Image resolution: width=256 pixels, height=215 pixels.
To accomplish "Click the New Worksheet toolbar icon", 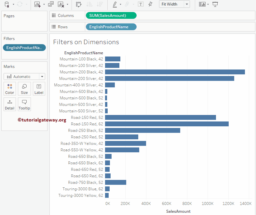I will point(37,4).
